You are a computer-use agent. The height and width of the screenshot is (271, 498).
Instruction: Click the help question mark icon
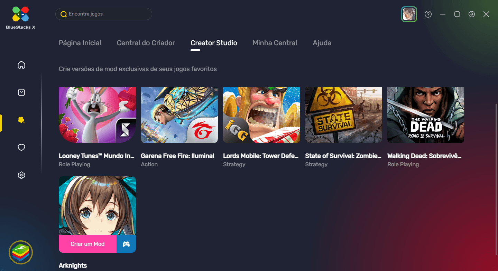click(428, 14)
